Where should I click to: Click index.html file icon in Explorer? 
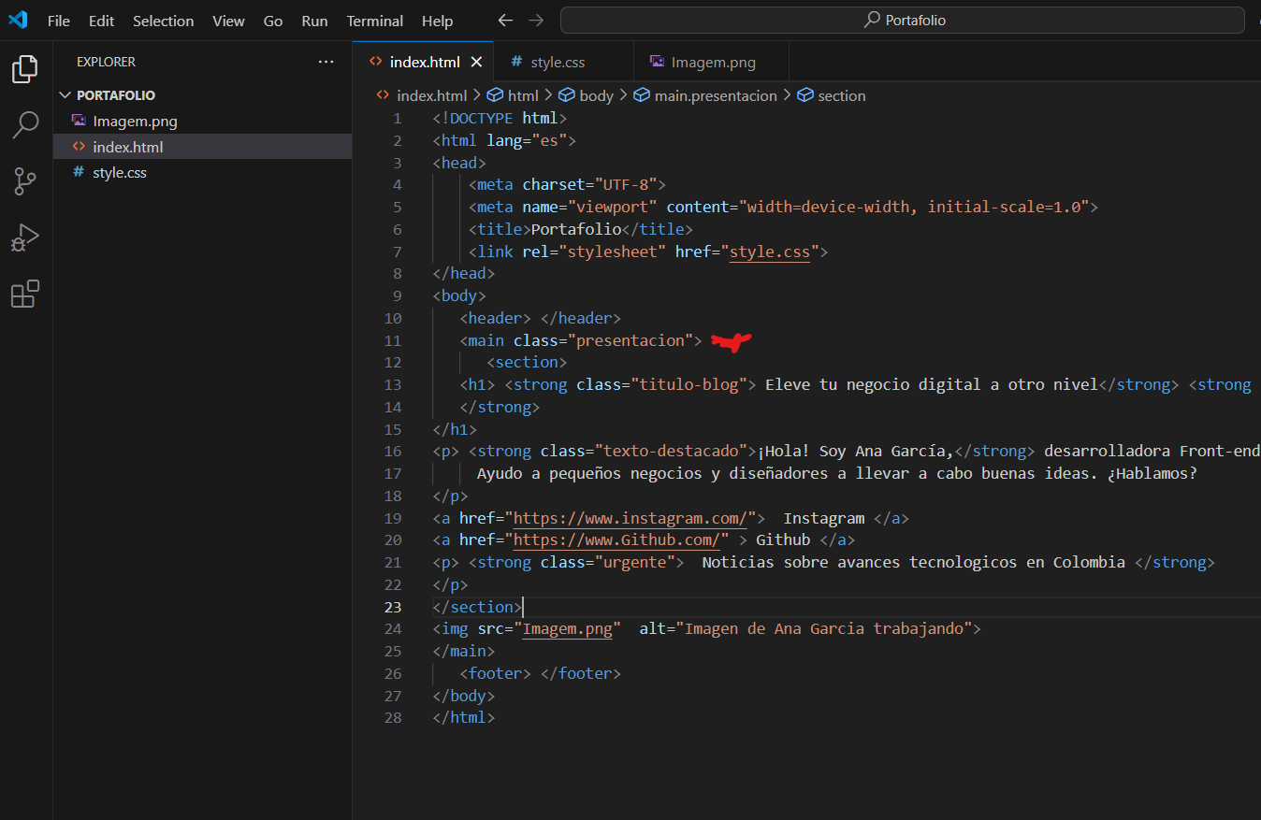tap(79, 147)
